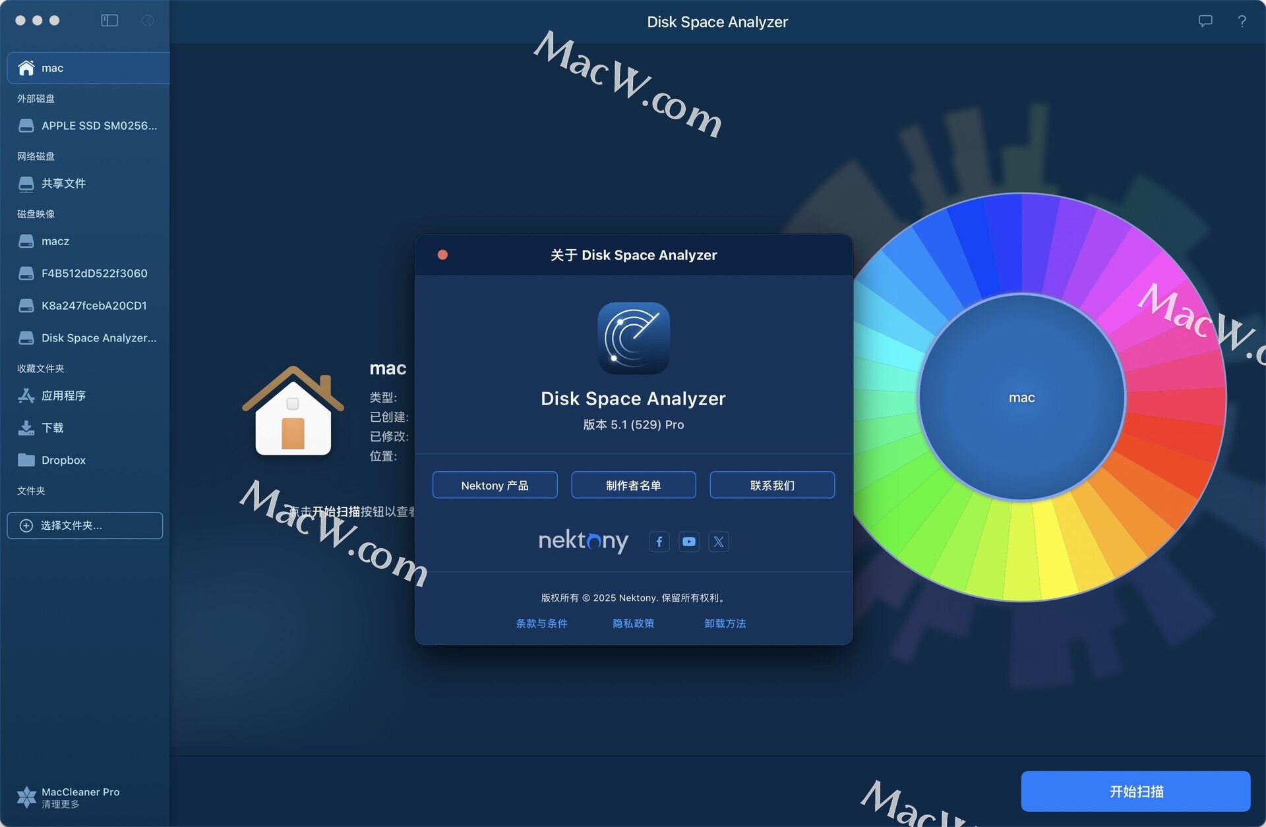Open the 应用程序 favorite folder

pos(88,395)
